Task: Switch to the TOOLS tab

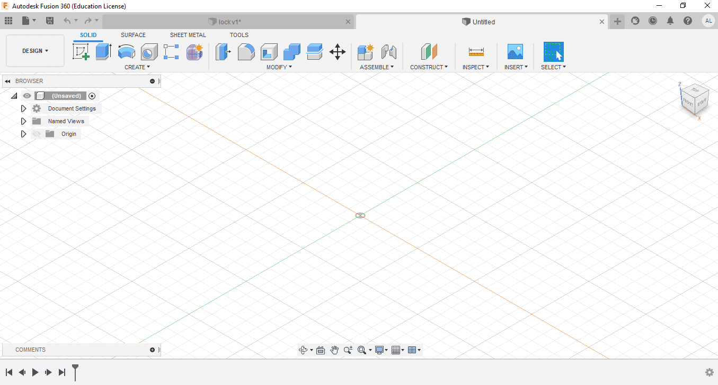Action: pos(239,35)
